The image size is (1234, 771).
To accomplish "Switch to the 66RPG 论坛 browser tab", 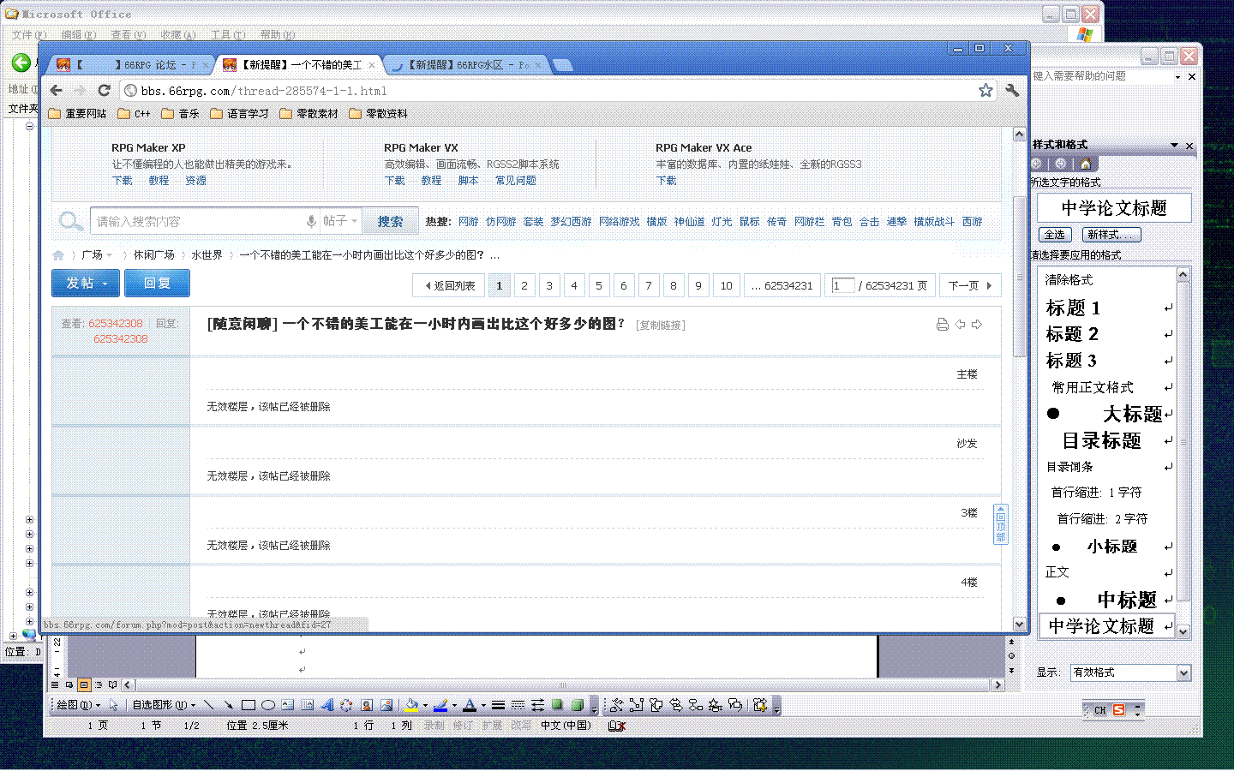I will pyautogui.click(x=132, y=64).
